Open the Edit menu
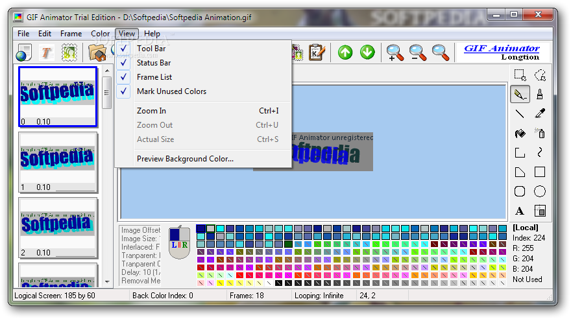571x319 pixels. click(x=45, y=34)
